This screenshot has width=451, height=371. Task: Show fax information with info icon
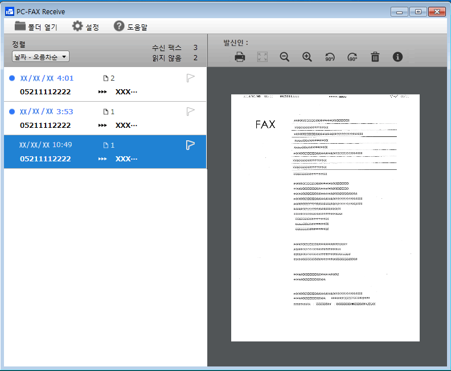[397, 57]
